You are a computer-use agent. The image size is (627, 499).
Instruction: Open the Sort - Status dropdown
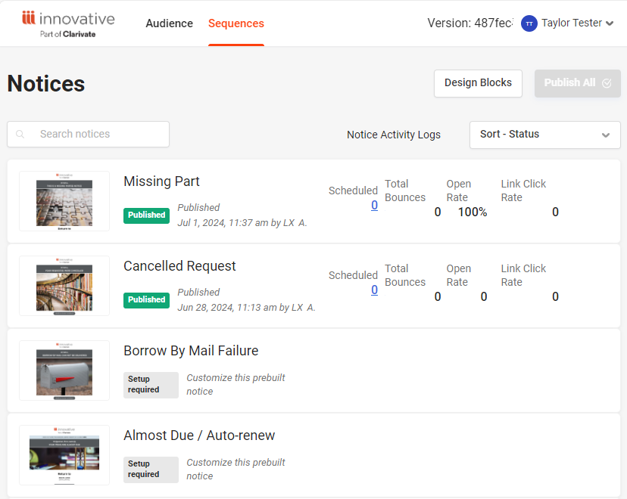pyautogui.click(x=544, y=135)
